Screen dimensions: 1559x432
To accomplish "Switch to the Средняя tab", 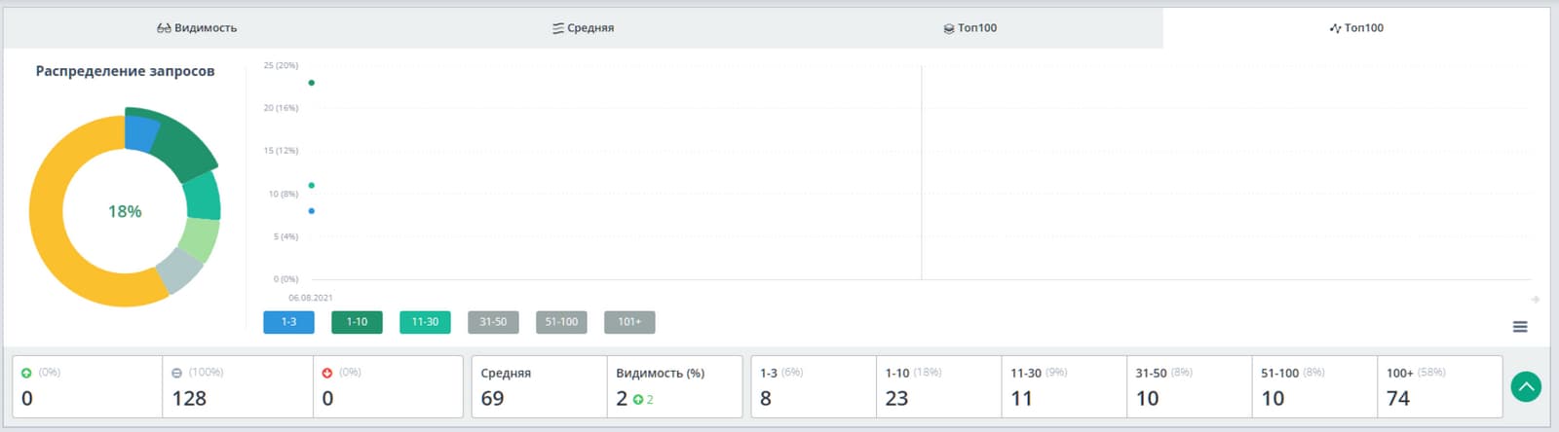I will [x=583, y=28].
